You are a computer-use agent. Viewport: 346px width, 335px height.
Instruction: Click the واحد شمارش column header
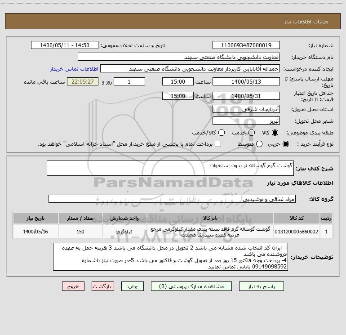(x=124, y=218)
